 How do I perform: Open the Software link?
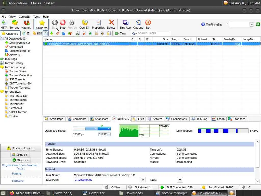(x=18, y=181)
